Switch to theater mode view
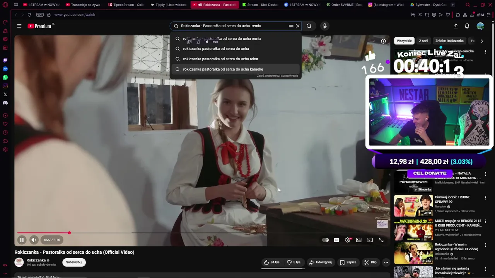 coord(359,240)
